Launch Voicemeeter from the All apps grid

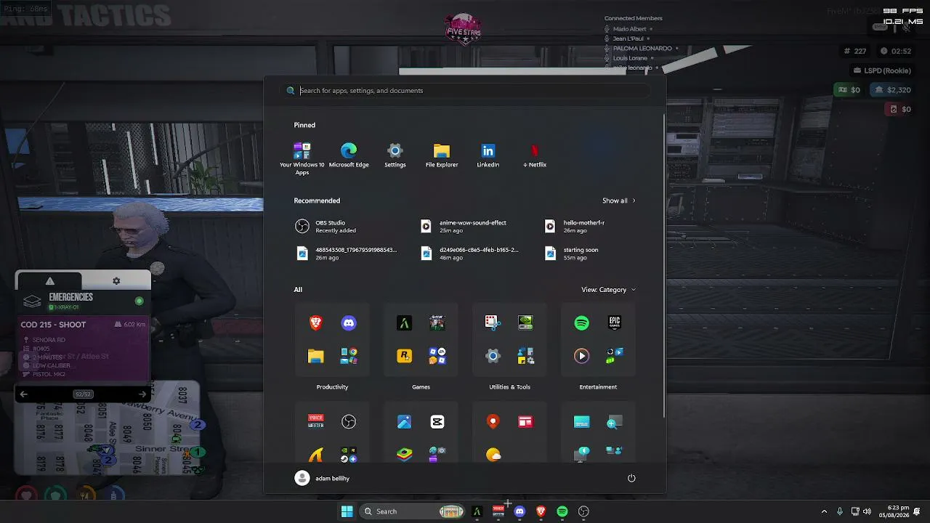click(316, 422)
